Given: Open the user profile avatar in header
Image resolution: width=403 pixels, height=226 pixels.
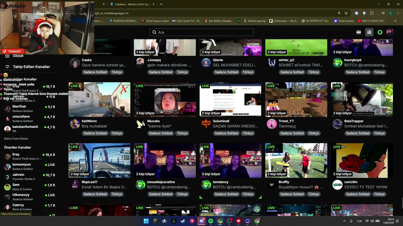Looking at the screenshot, I should point(390,32).
